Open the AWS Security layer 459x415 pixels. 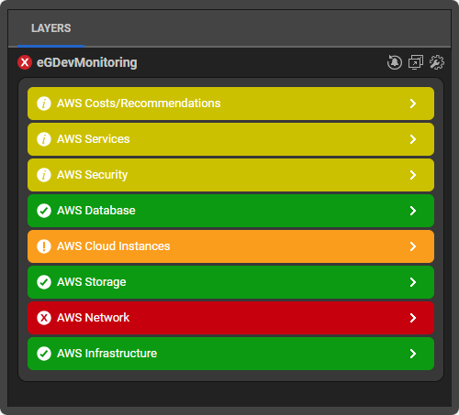230,175
